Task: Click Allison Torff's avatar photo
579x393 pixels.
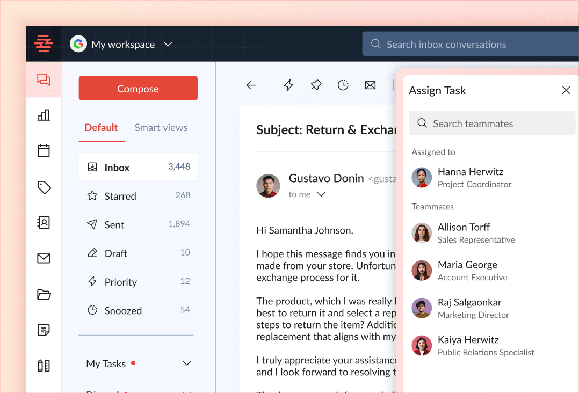Action: (422, 233)
